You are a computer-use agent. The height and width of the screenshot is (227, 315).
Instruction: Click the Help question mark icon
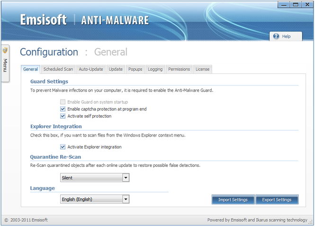click(276, 36)
